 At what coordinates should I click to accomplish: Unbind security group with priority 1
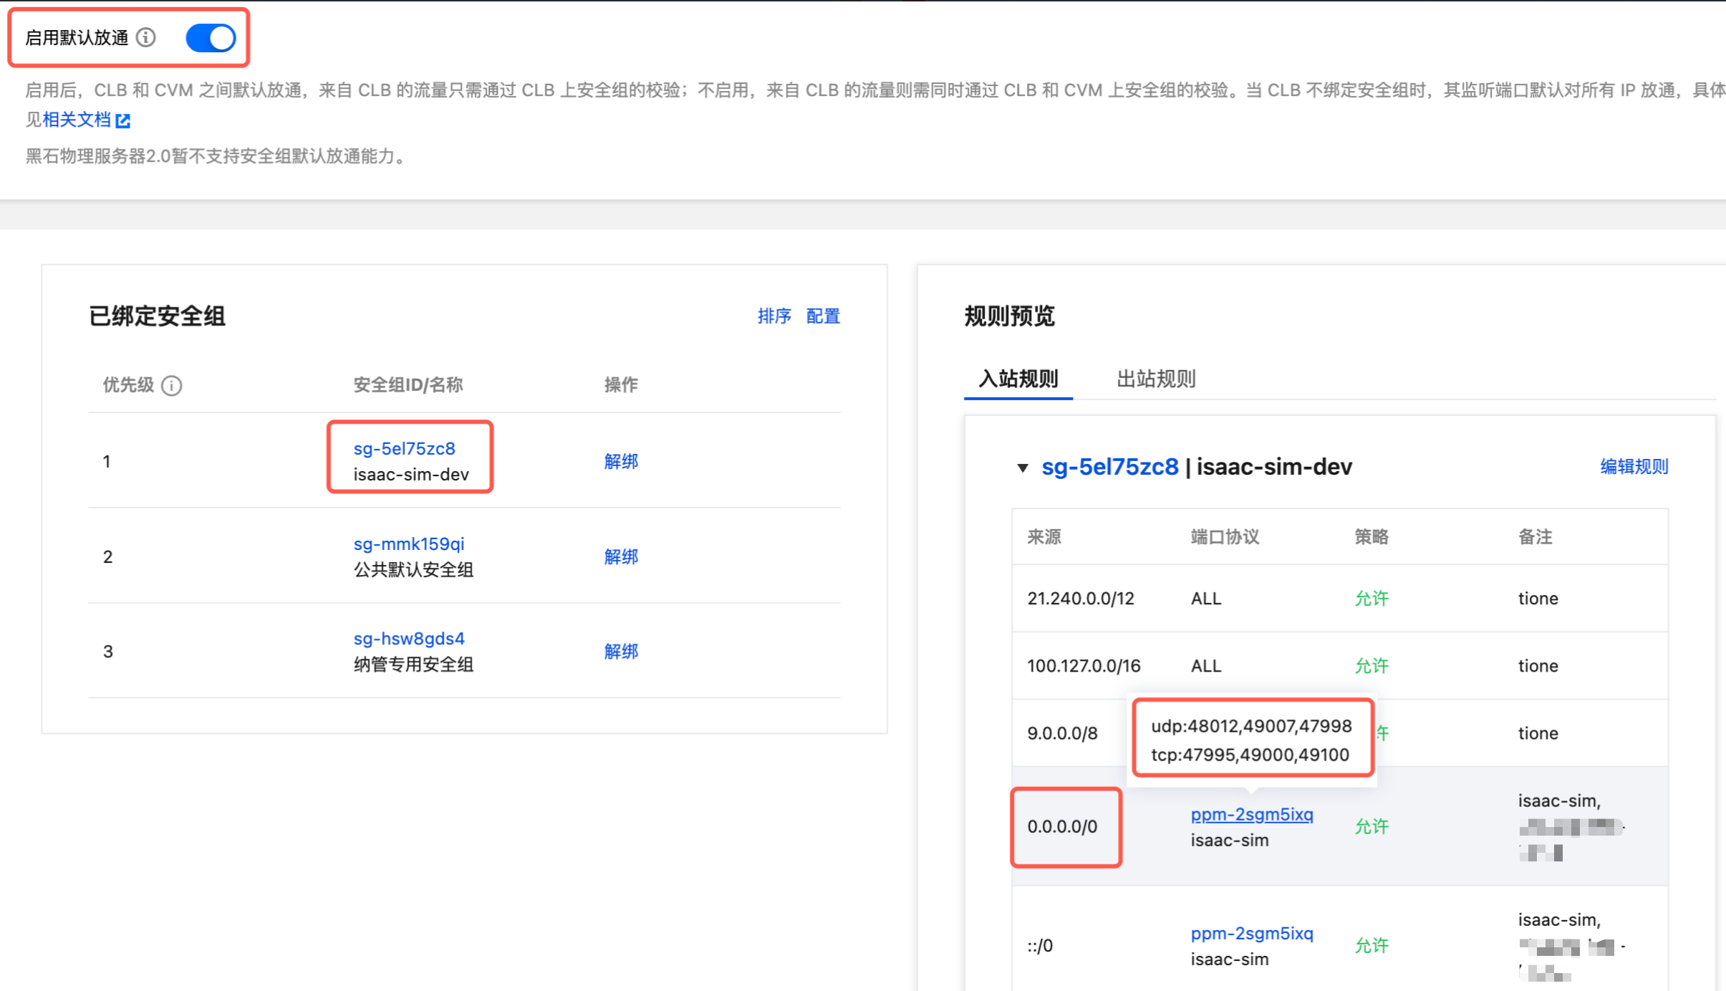621,461
